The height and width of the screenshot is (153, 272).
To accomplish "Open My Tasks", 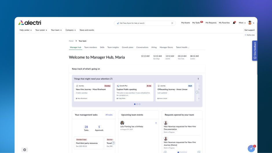I will click(196, 23).
